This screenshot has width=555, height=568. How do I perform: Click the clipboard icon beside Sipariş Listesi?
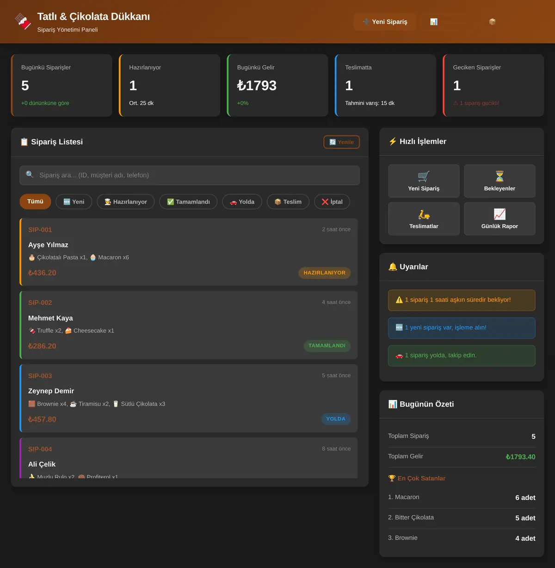click(24, 142)
